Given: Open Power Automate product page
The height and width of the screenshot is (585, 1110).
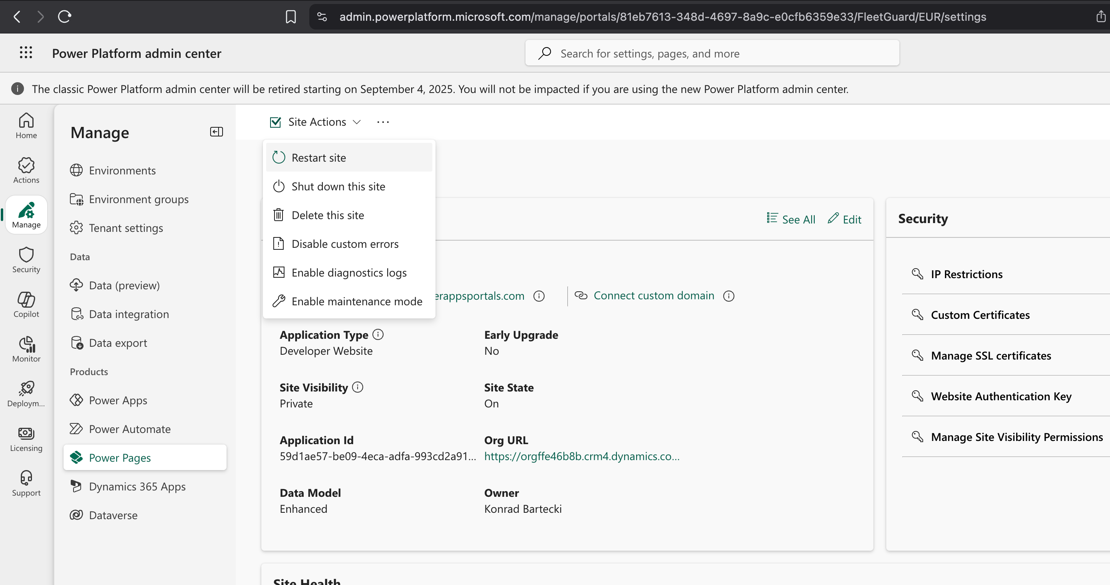Looking at the screenshot, I should pos(145,429).
